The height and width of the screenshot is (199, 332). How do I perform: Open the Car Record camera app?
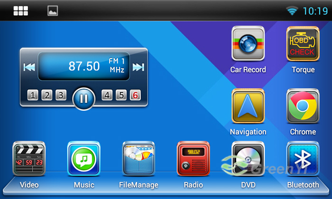(x=248, y=44)
